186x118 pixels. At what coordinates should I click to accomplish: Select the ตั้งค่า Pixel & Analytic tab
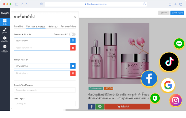click(36, 27)
